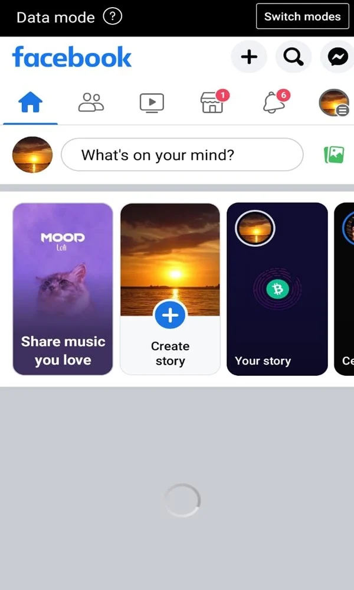354x590 pixels.
Task: Open the profile menu avatar tab
Action: tap(334, 102)
